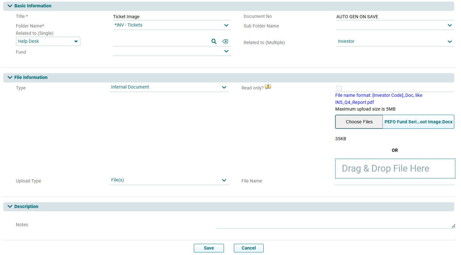Click the search magnifier icon
461x255 pixels.
(214, 42)
